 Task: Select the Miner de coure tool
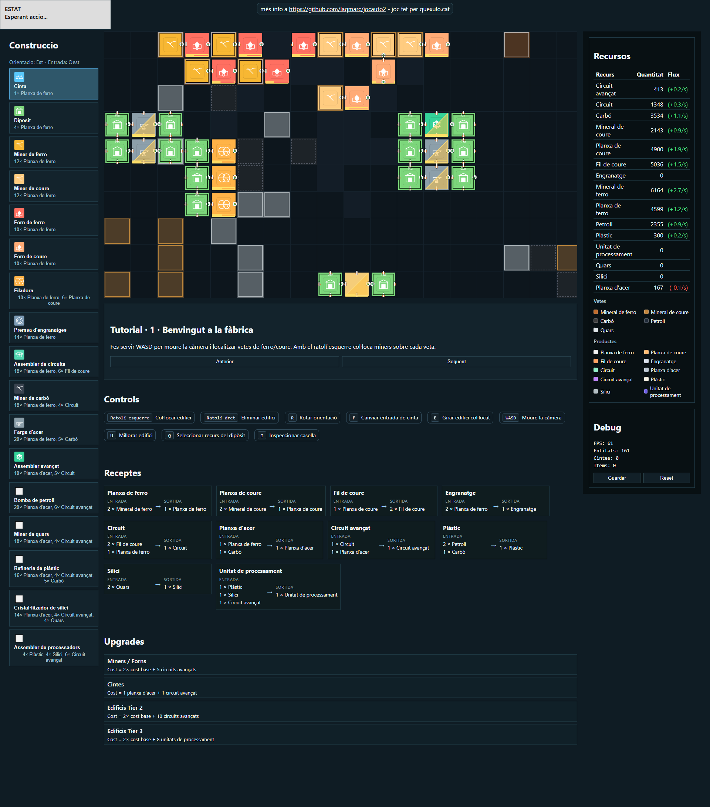tap(53, 186)
